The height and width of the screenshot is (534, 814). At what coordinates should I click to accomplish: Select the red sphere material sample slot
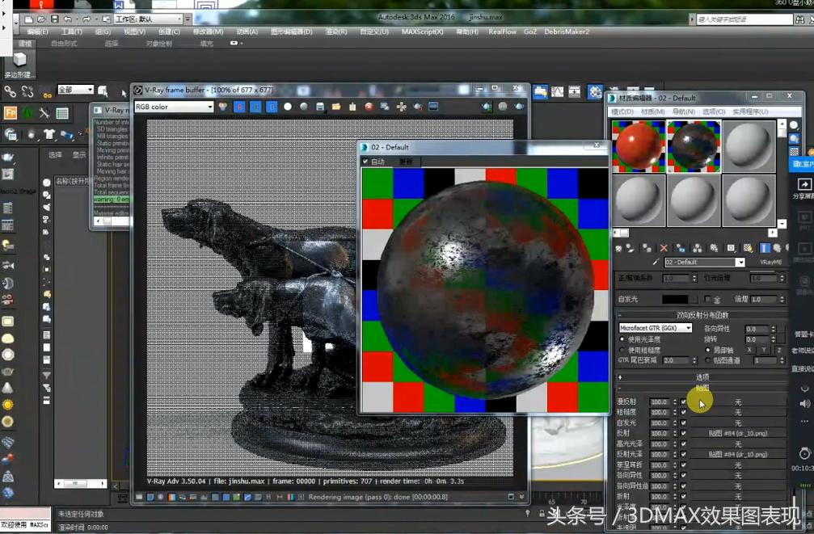pyautogui.click(x=639, y=146)
